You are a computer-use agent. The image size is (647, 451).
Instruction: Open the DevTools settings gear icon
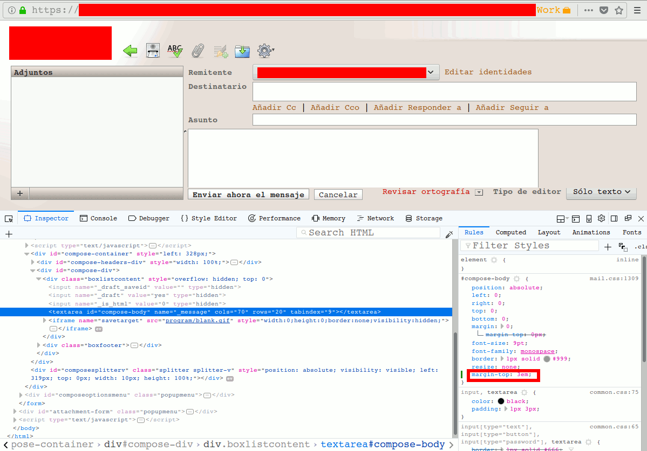(601, 218)
